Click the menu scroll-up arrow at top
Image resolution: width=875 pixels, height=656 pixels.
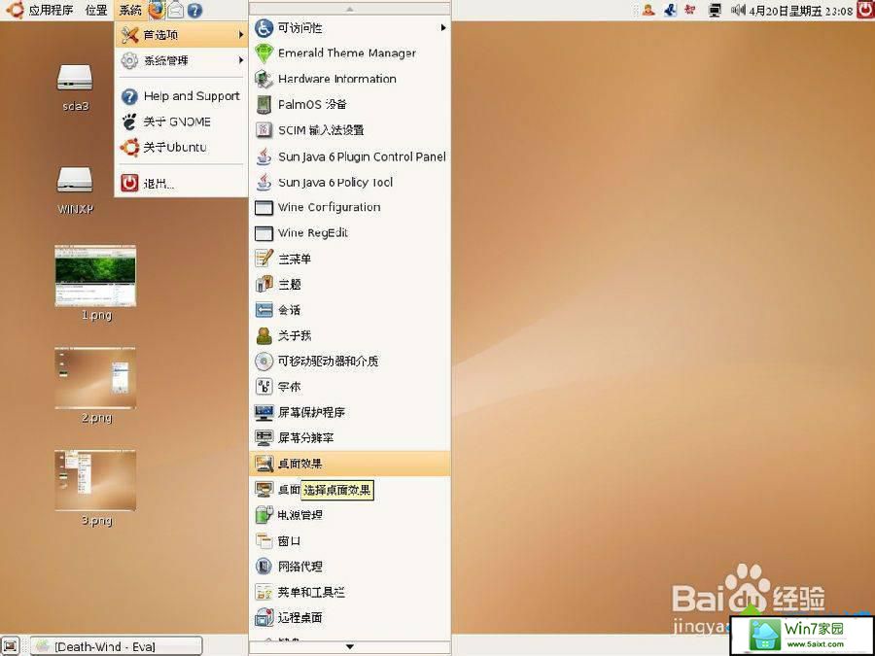pyautogui.click(x=350, y=9)
